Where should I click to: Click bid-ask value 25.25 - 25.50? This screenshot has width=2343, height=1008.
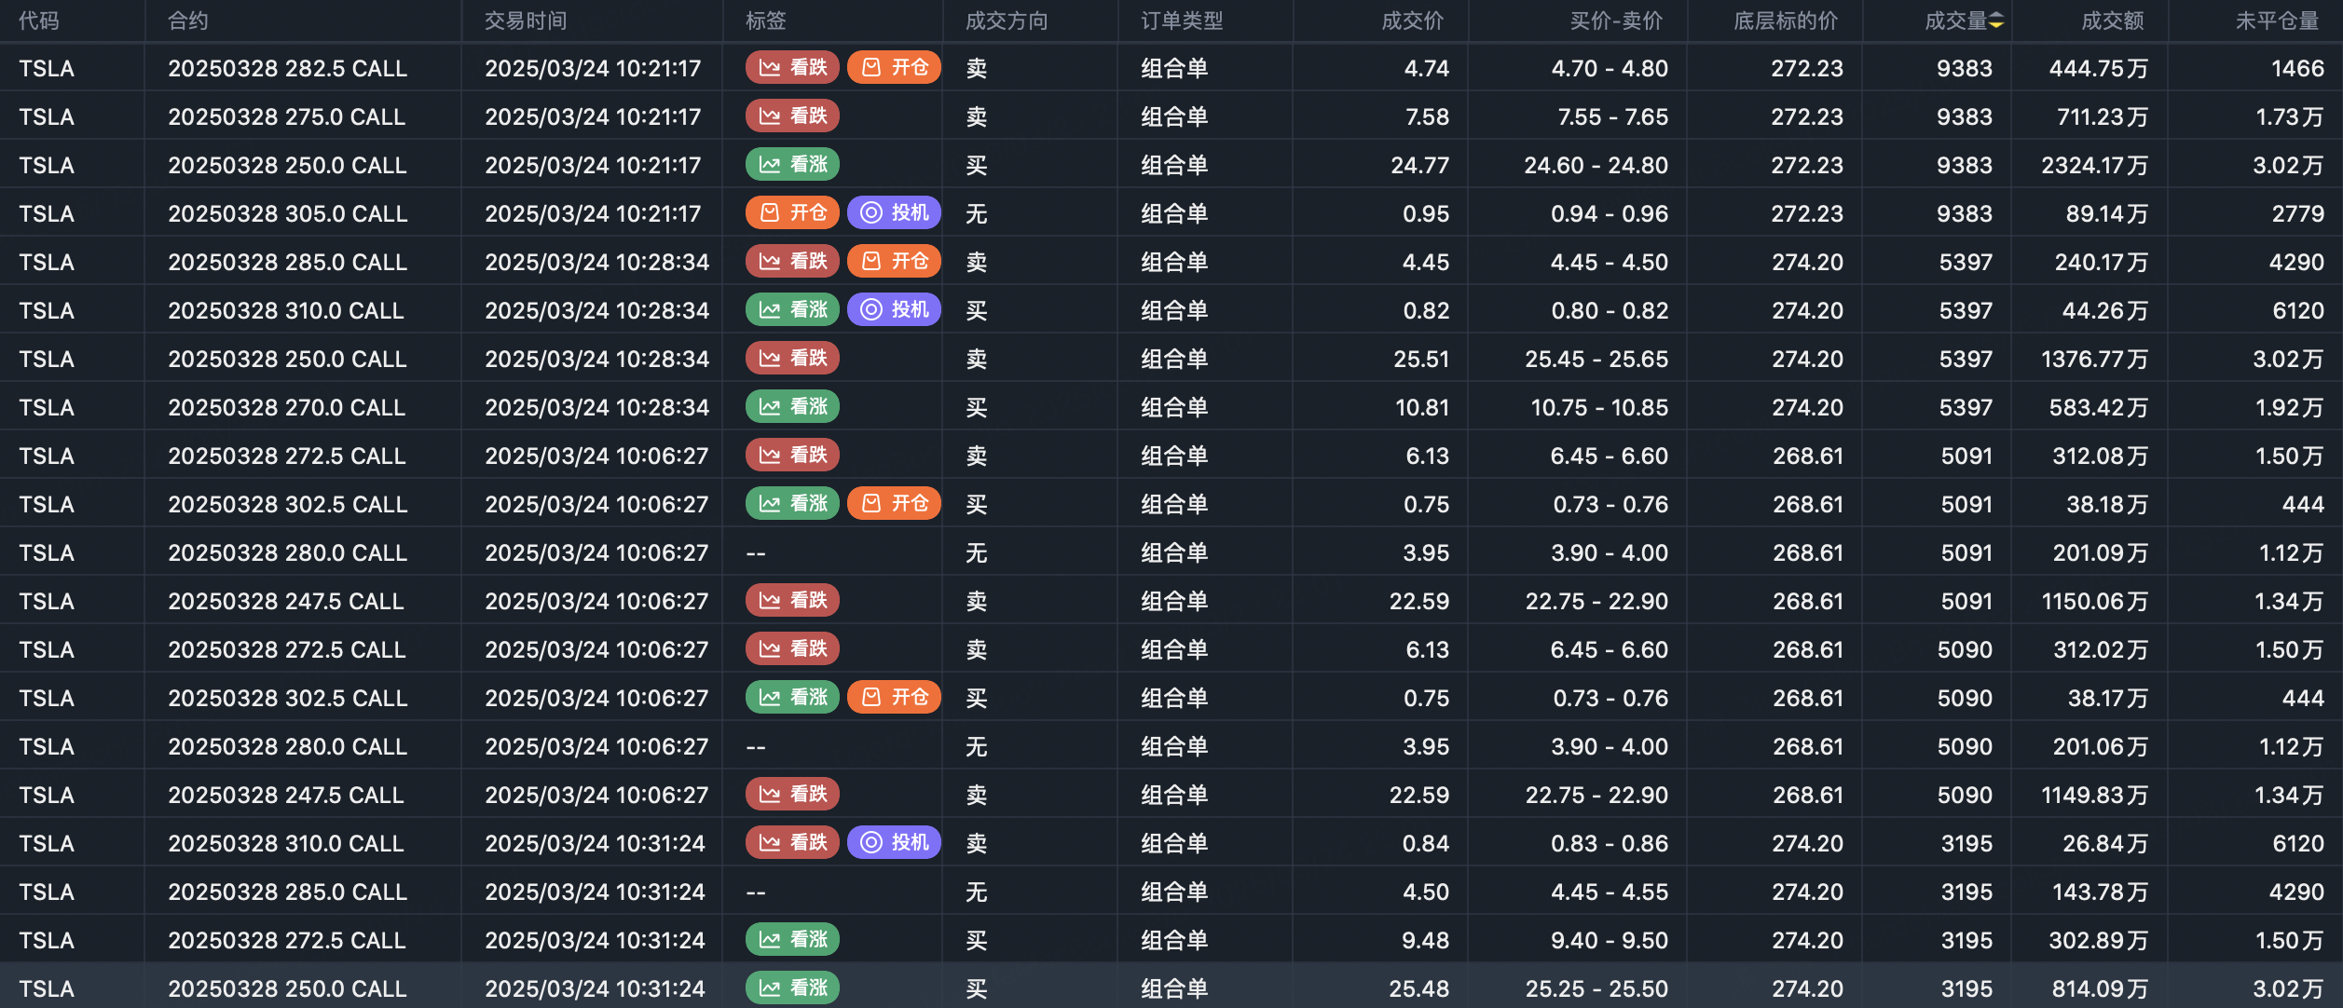coord(1596,989)
